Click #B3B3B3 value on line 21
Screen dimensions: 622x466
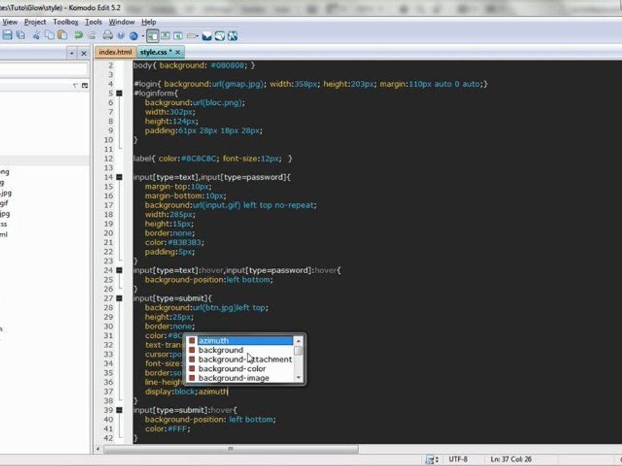[x=185, y=243]
